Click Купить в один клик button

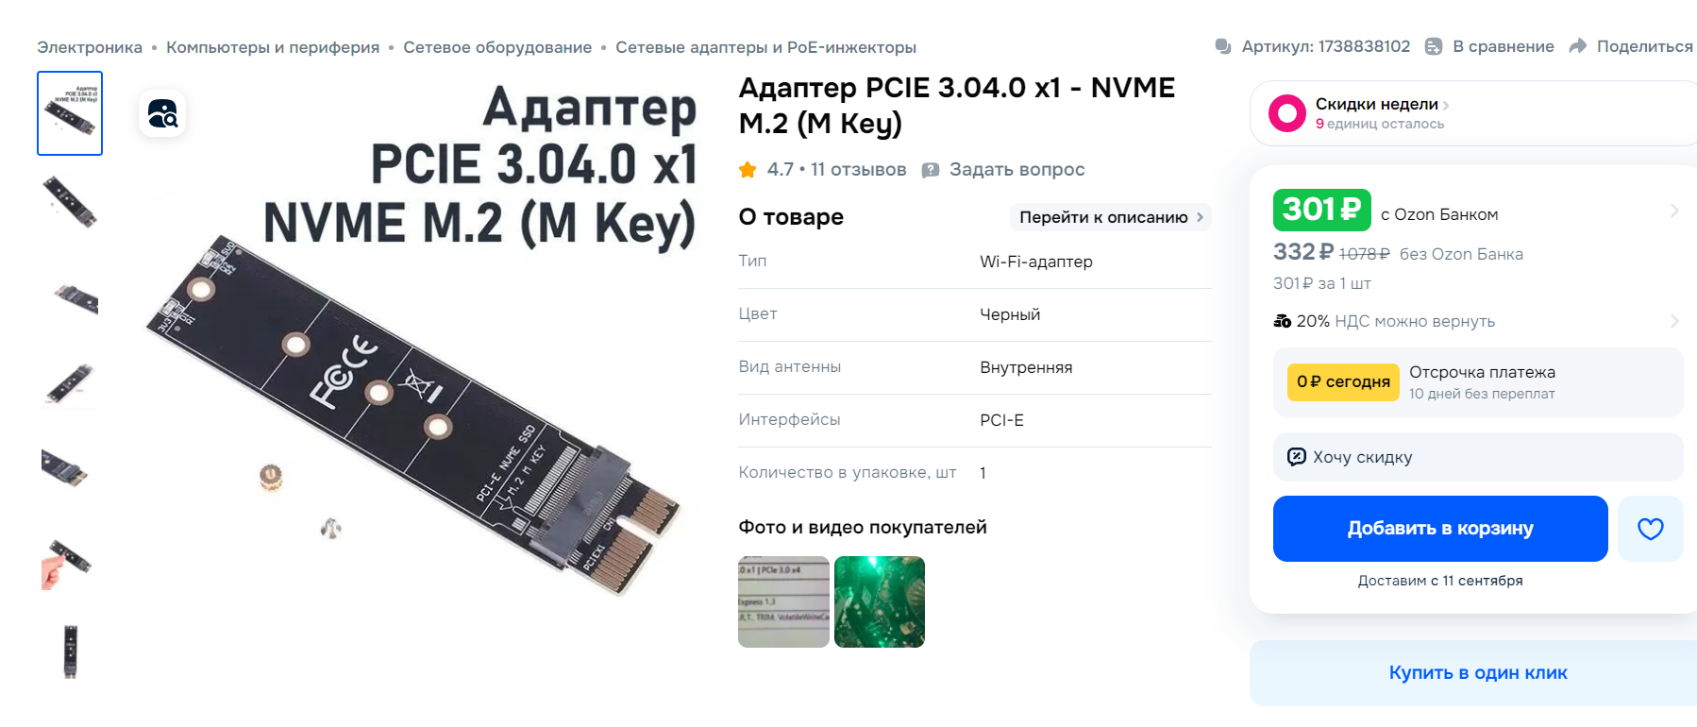[x=1478, y=673]
